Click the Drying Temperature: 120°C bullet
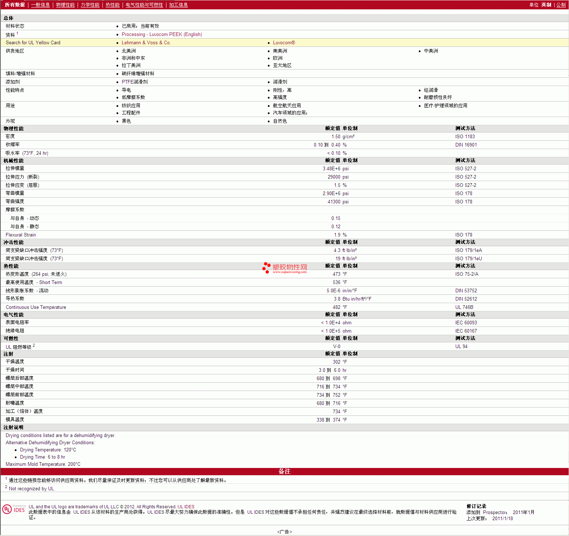This screenshot has width=569, height=536. 48,450
